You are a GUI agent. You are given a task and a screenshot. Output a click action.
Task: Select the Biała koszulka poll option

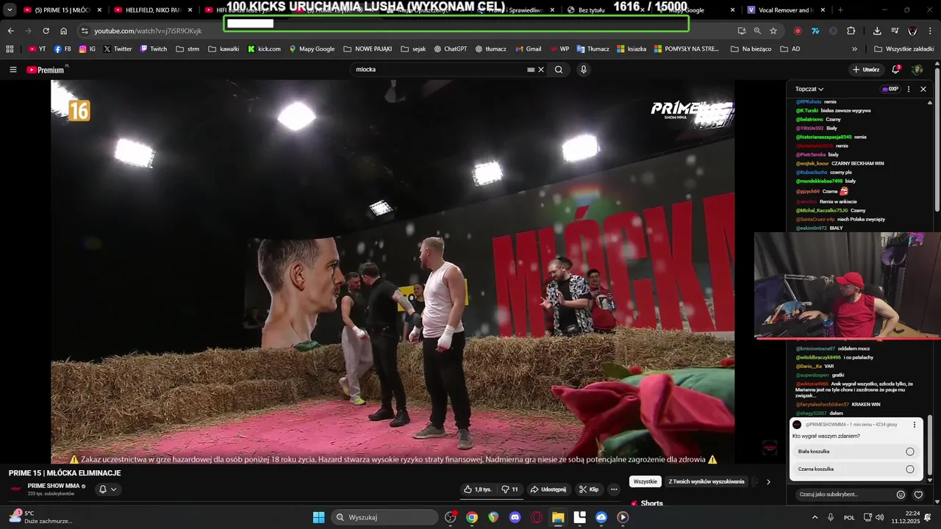[x=856, y=452]
